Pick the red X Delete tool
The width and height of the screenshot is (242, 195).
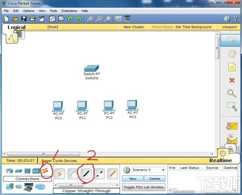tap(232, 80)
